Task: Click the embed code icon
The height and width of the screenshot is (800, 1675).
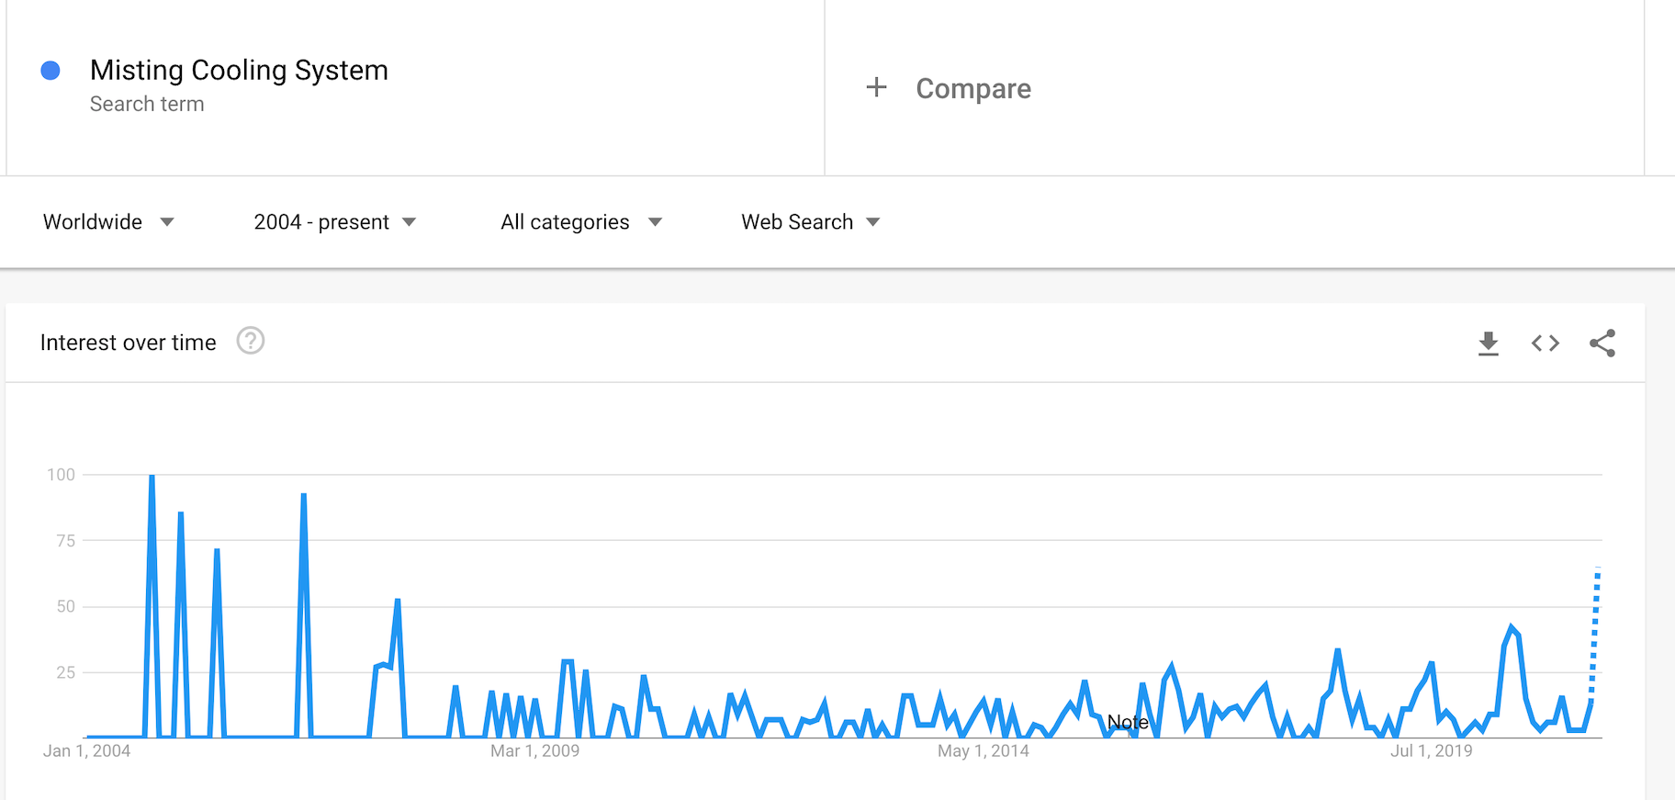Action: point(1546,344)
